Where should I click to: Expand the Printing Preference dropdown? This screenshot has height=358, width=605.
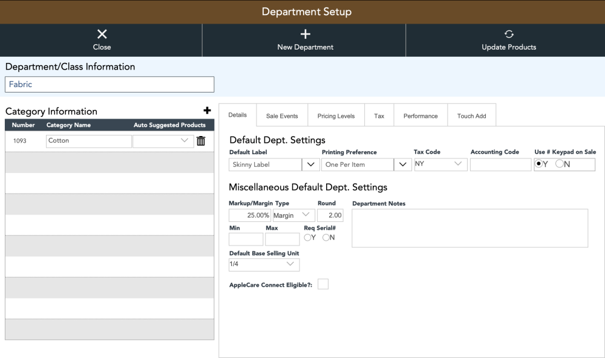(402, 164)
